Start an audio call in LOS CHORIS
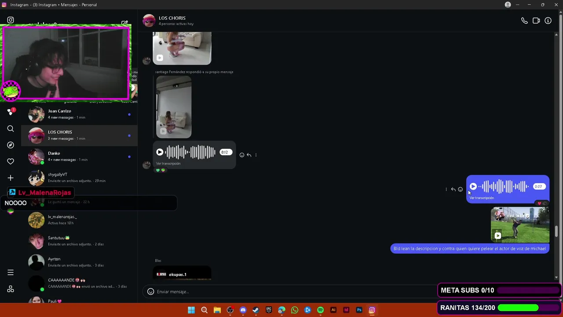This screenshot has height=317, width=563. click(x=524, y=21)
